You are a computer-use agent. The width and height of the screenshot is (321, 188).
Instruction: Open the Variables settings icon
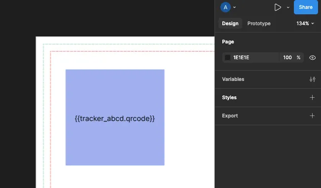(312, 79)
